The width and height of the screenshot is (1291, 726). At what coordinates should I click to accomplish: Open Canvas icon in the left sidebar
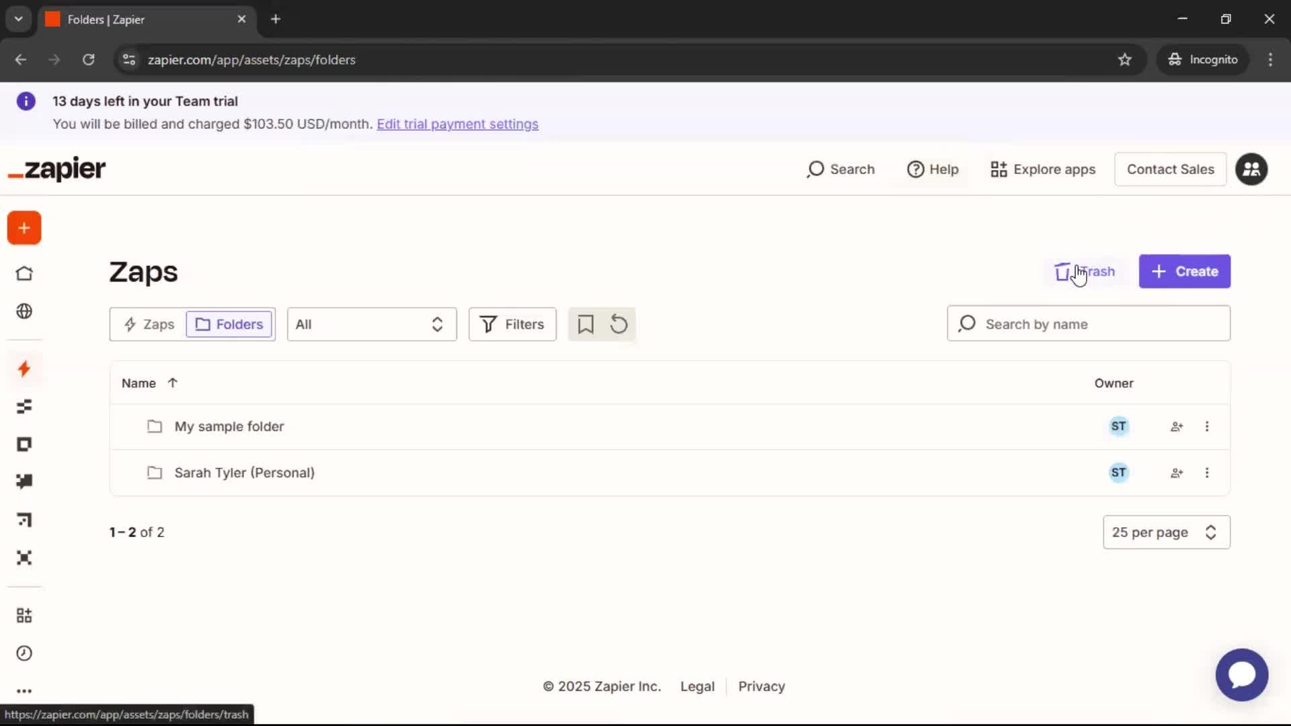(x=24, y=520)
